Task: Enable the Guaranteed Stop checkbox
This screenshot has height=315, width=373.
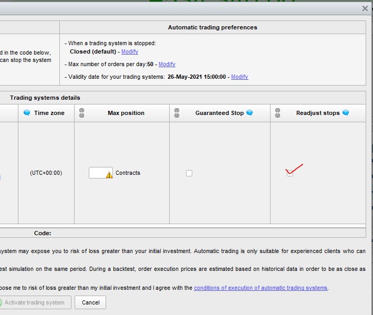Action: click(x=189, y=173)
